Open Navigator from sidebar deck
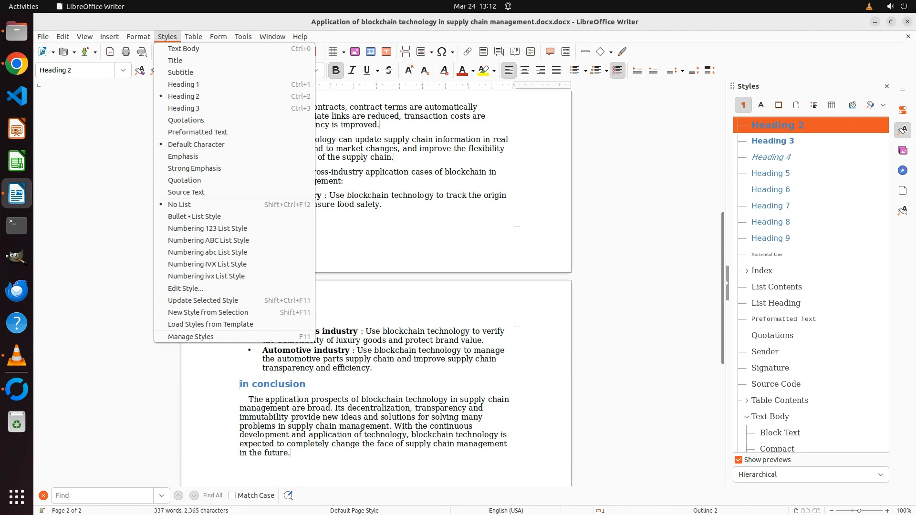916x515 pixels. pyautogui.click(x=902, y=170)
